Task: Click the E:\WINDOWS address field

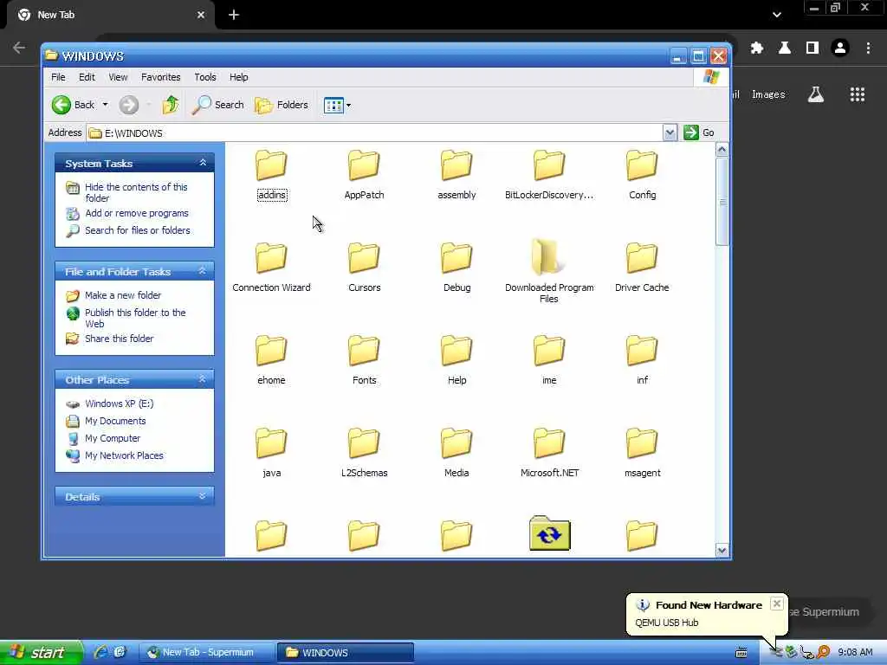Action: (x=374, y=132)
